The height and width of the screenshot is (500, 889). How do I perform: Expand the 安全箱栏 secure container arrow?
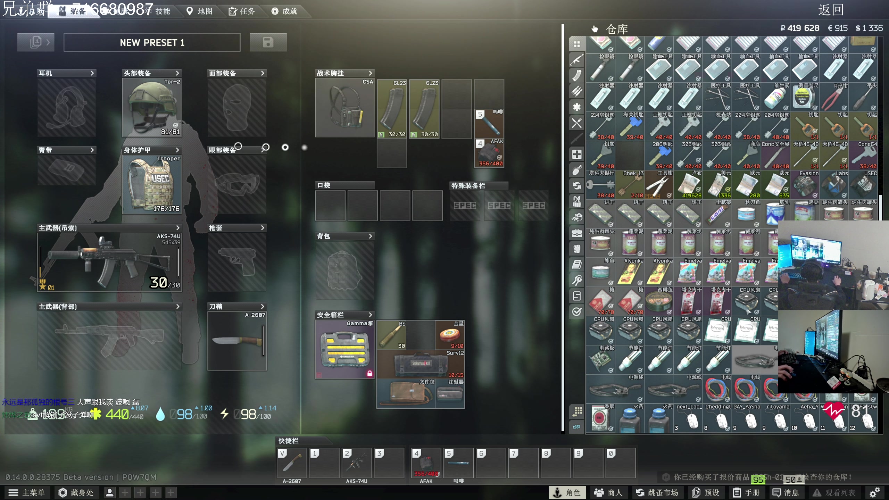pyautogui.click(x=370, y=315)
